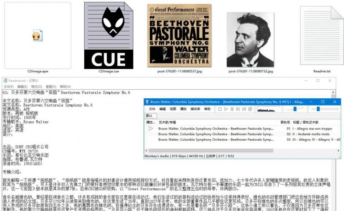344x211 pixels.
Task: Select track 02 Andante molto moto
Action: point(243,134)
